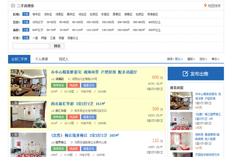Filter area 50㎡以下
This screenshot has width=232, height=157.
click(38, 30)
